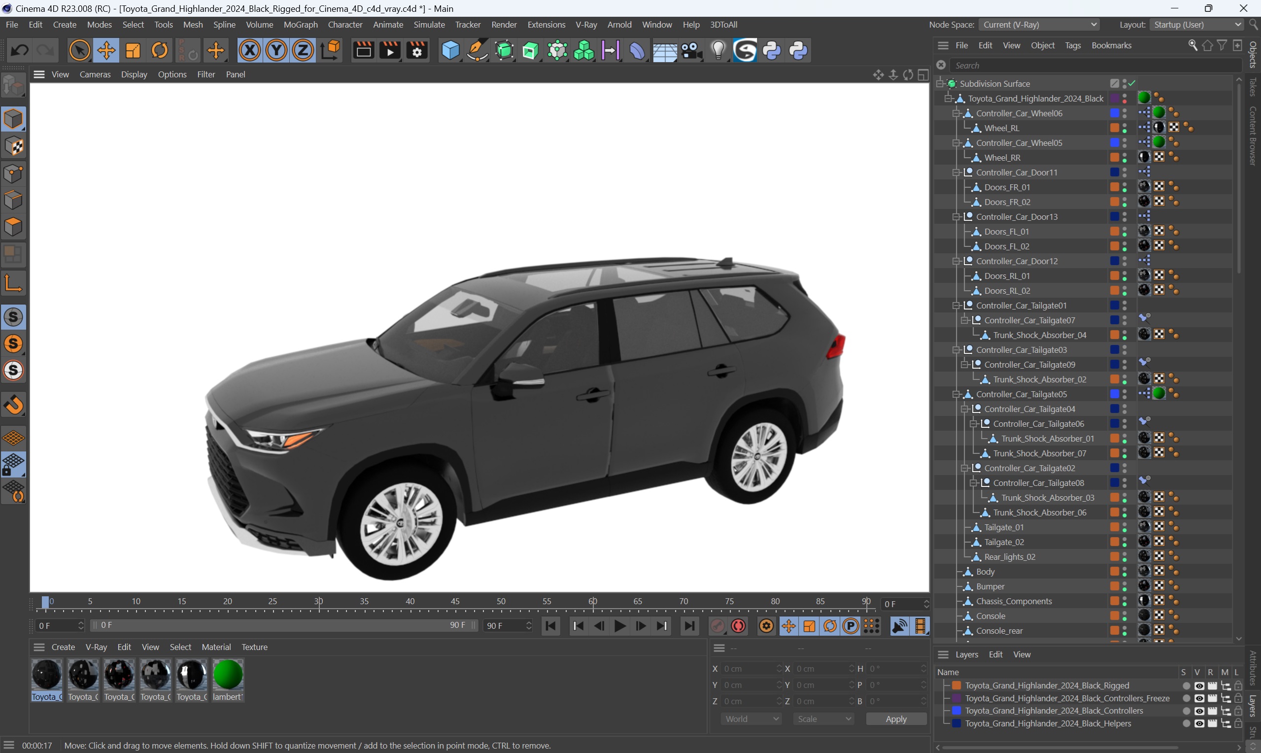Open the Material manager Create menu
This screenshot has height=753, width=1261.
[x=64, y=647]
